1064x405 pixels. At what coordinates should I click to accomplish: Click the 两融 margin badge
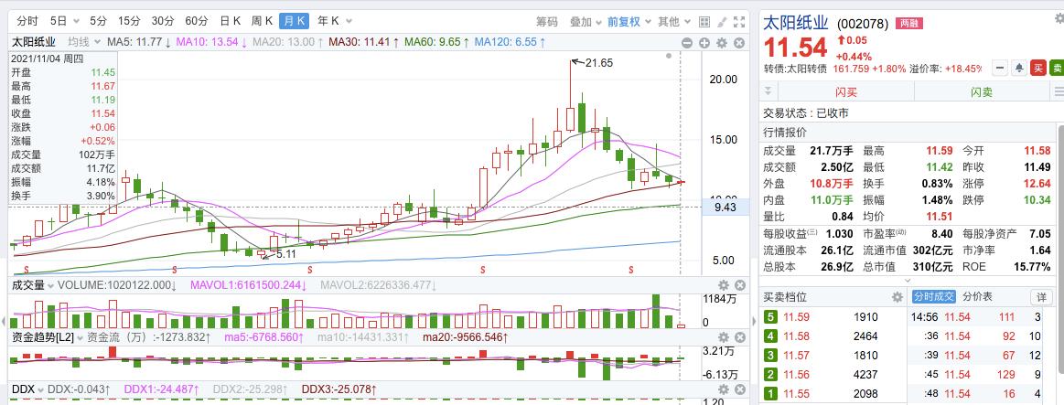pos(908,23)
